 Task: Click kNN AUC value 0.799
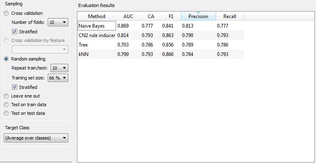123,54
